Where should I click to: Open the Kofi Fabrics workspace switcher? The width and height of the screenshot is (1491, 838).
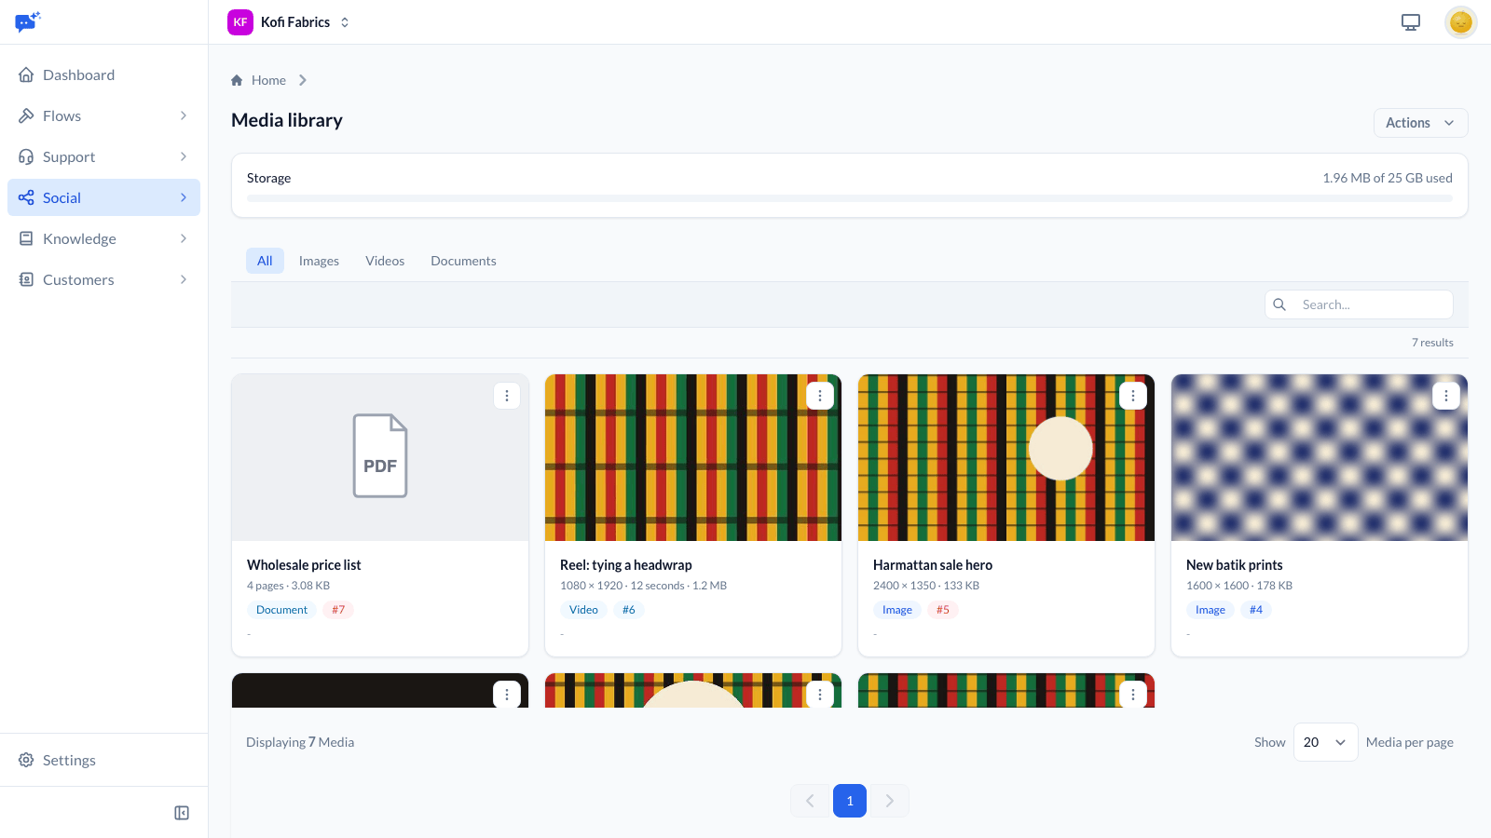pos(289,22)
